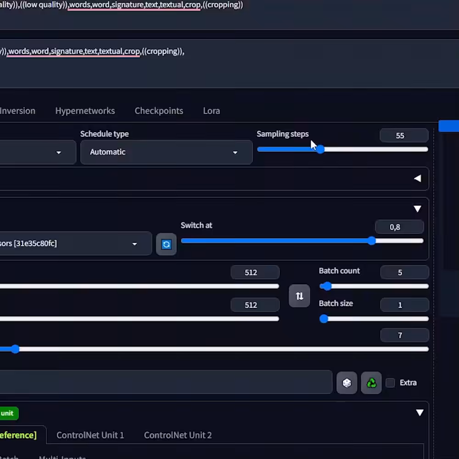Image resolution: width=459 pixels, height=459 pixels.
Task: Click the width slider track
Action: point(140,286)
